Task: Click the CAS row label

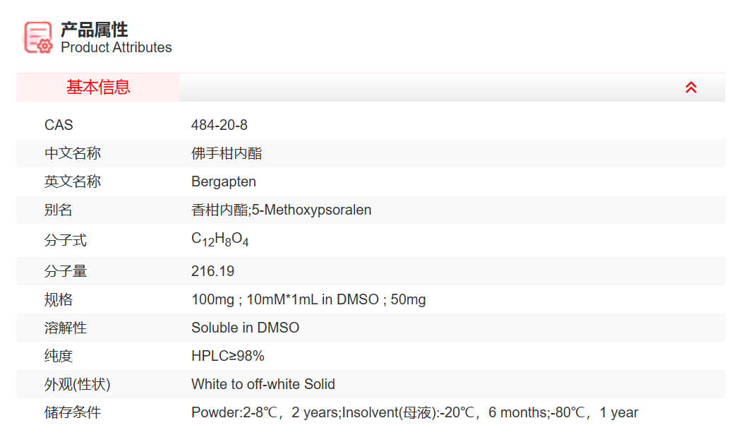Action: click(x=59, y=125)
